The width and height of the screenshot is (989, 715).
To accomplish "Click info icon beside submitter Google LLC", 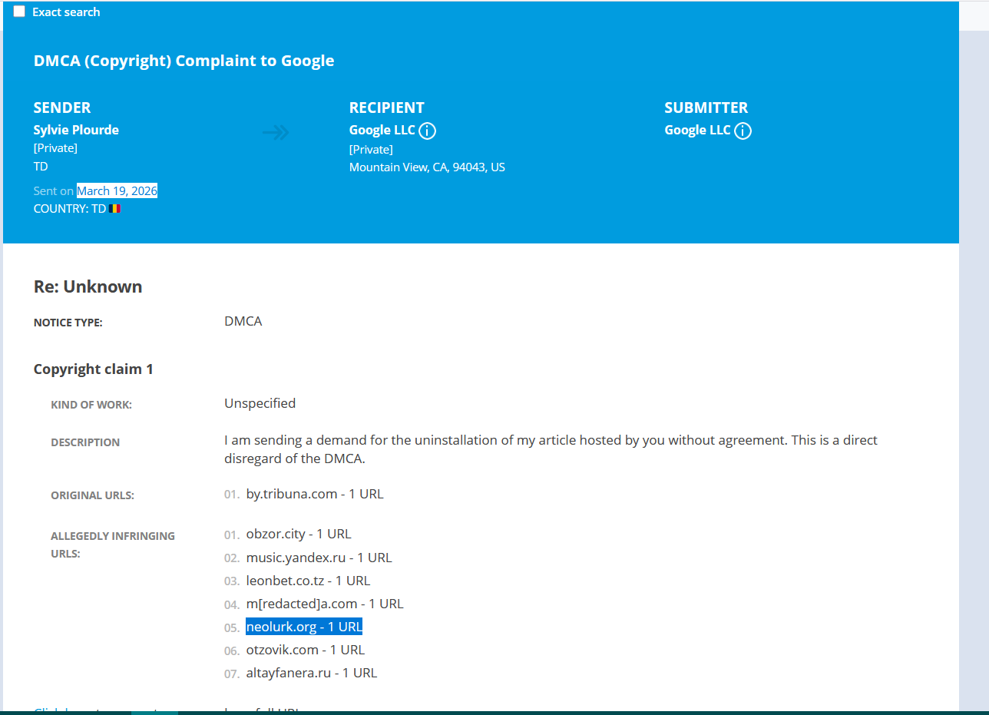I will (743, 131).
